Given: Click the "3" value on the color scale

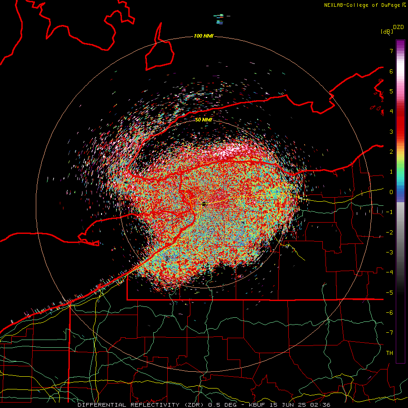Looking at the screenshot, I should point(391,131).
